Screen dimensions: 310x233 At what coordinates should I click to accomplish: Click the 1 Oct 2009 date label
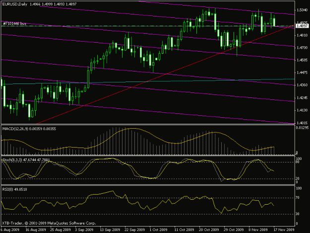coord(158,230)
